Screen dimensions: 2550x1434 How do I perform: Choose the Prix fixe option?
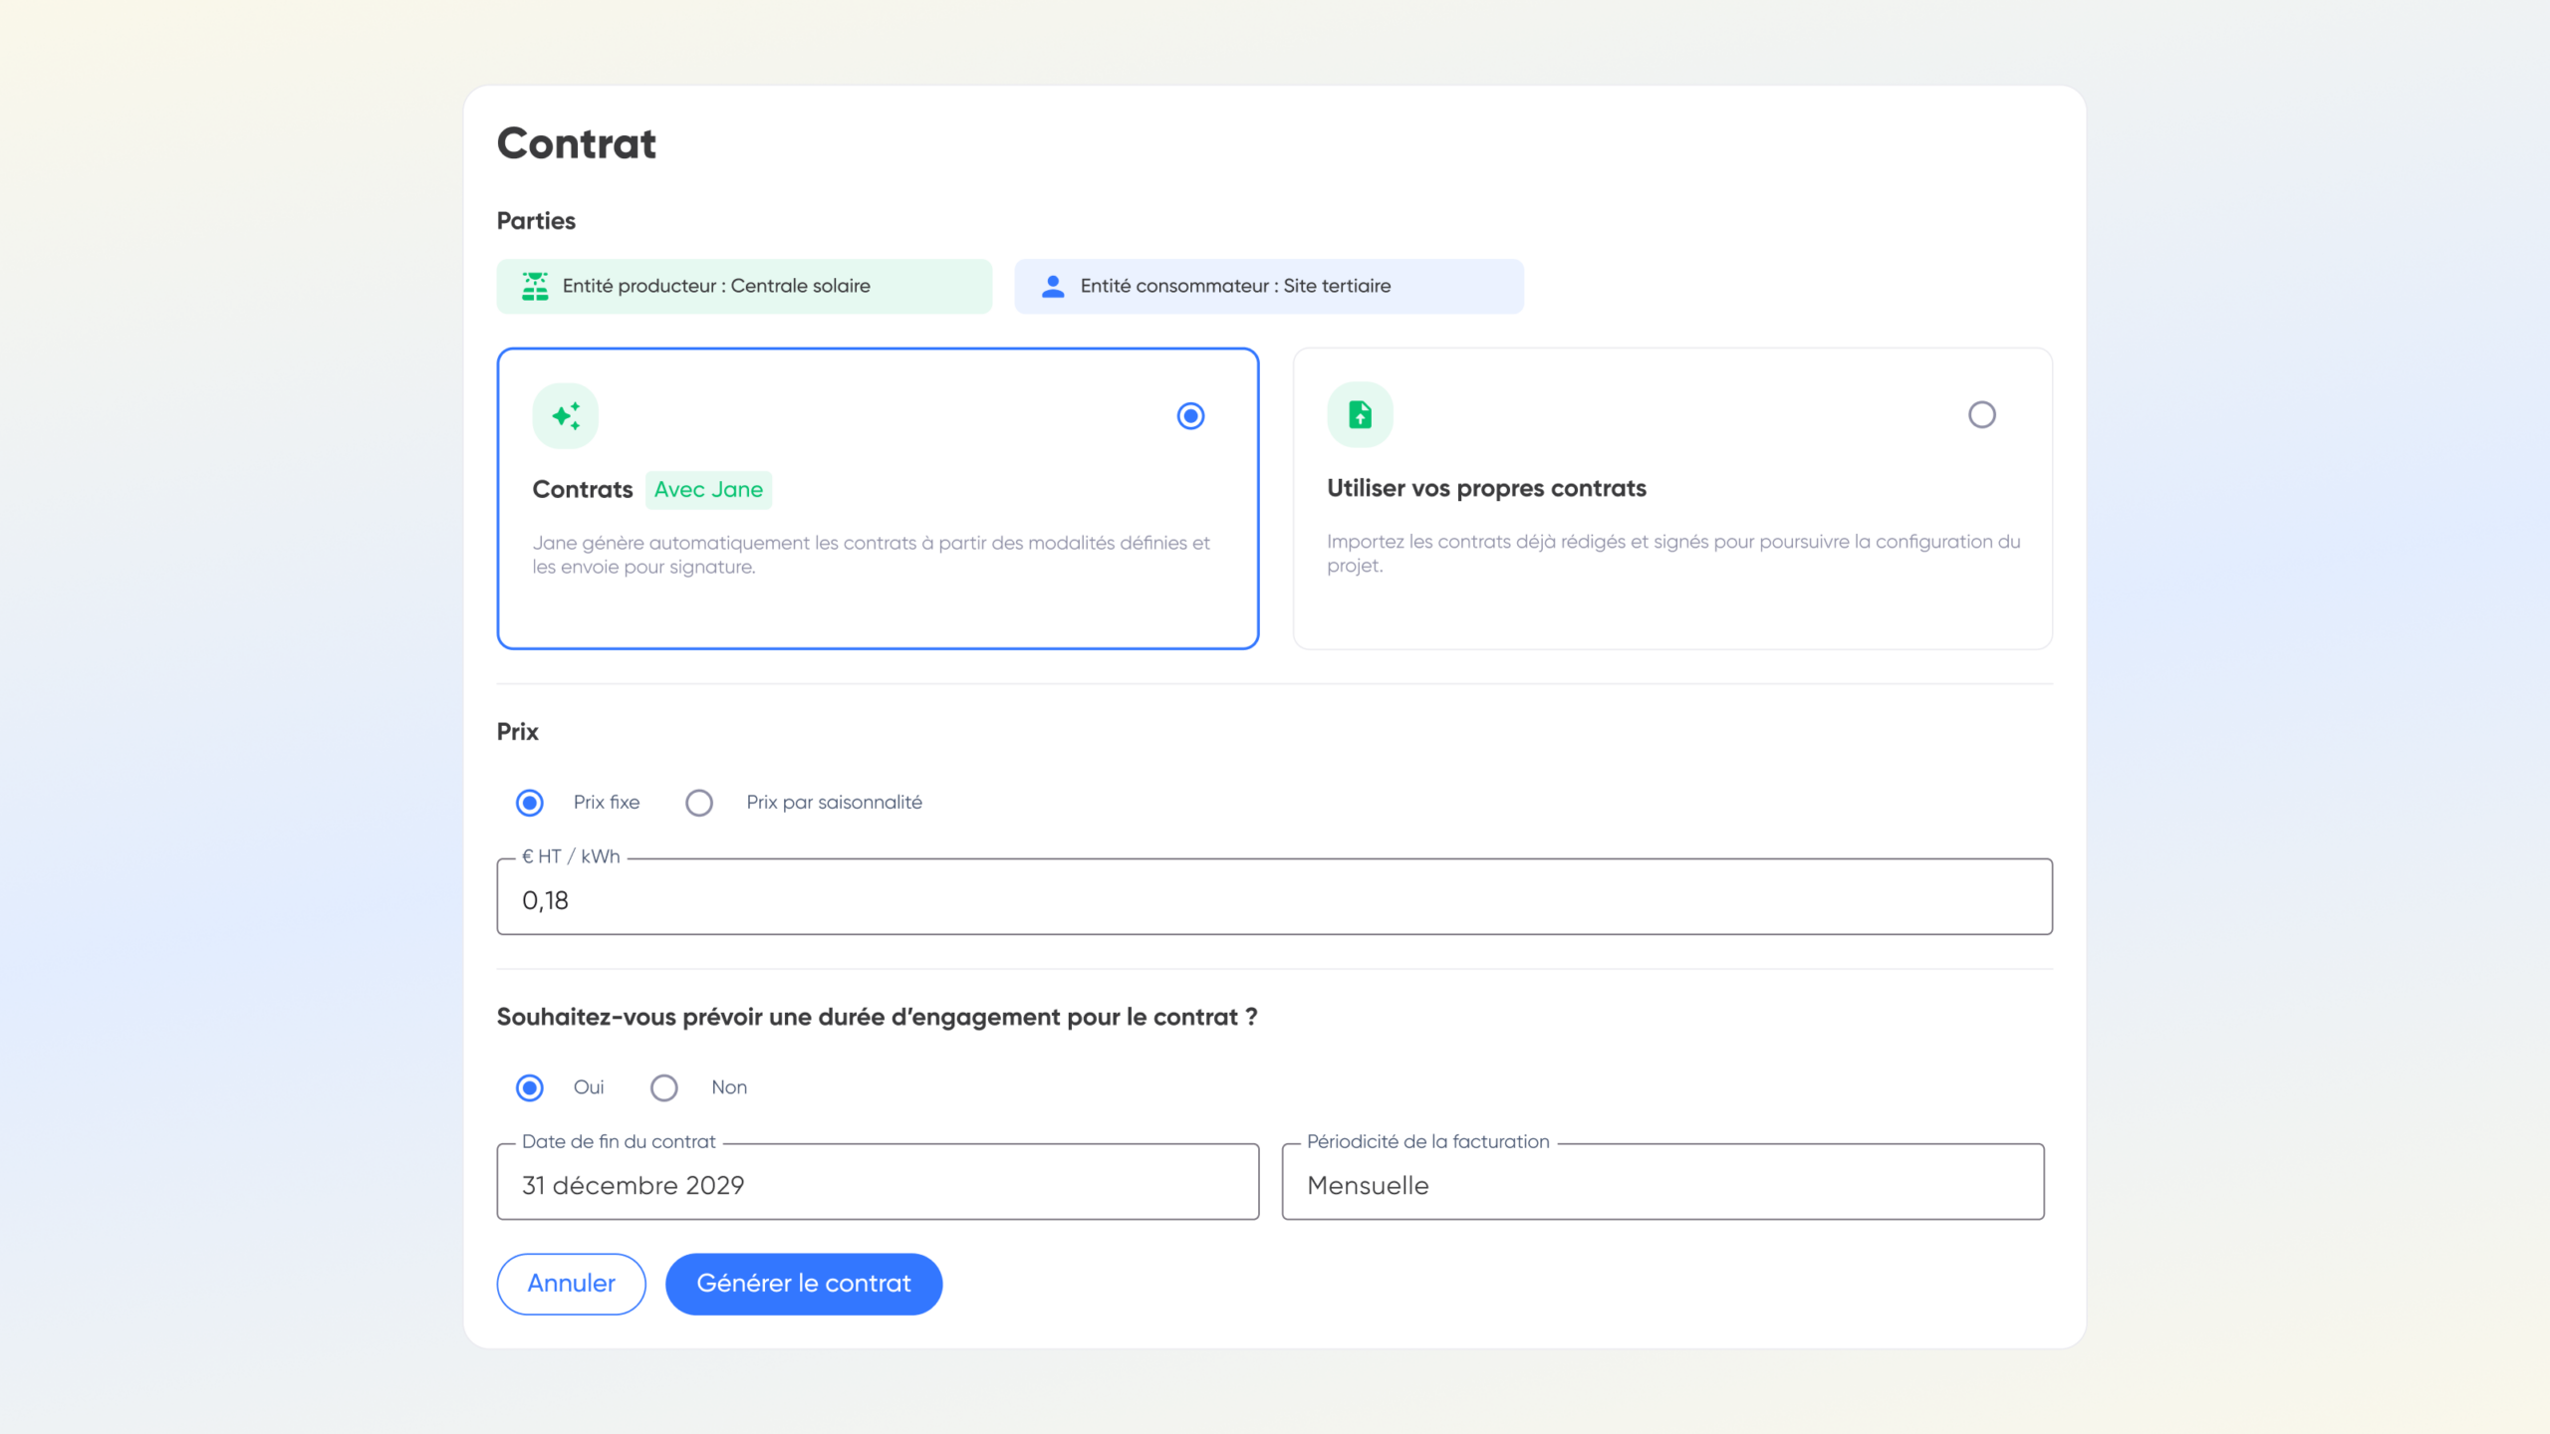coord(530,803)
